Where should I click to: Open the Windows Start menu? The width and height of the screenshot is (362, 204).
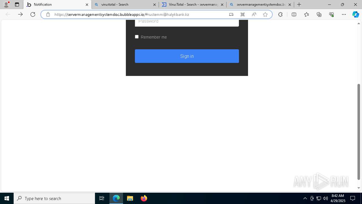tap(7, 198)
